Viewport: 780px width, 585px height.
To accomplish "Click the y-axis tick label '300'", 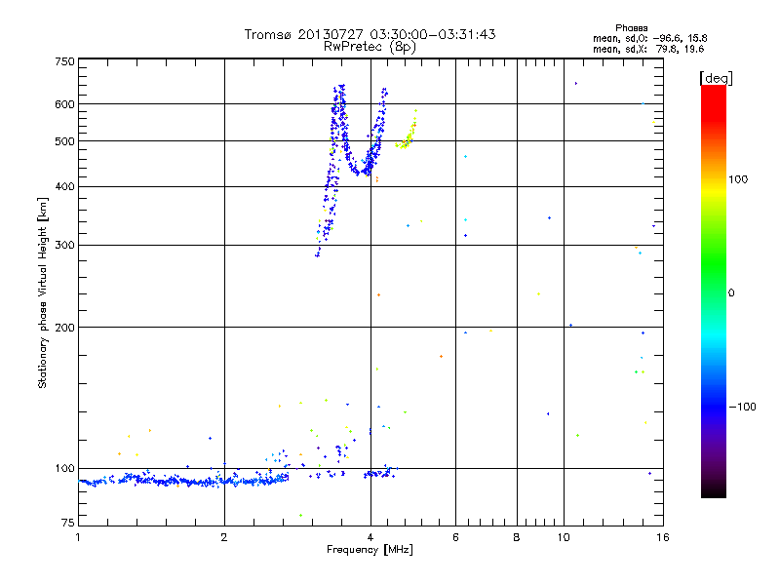I will click(x=64, y=246).
